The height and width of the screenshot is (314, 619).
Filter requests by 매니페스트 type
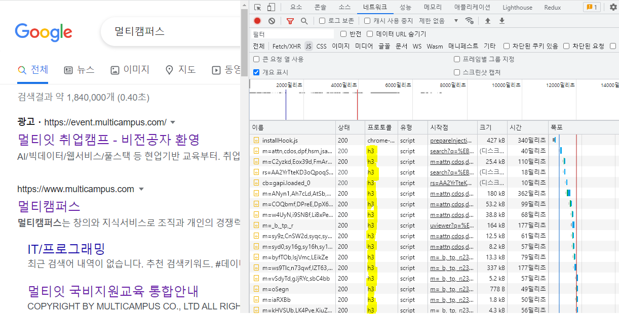pos(463,46)
